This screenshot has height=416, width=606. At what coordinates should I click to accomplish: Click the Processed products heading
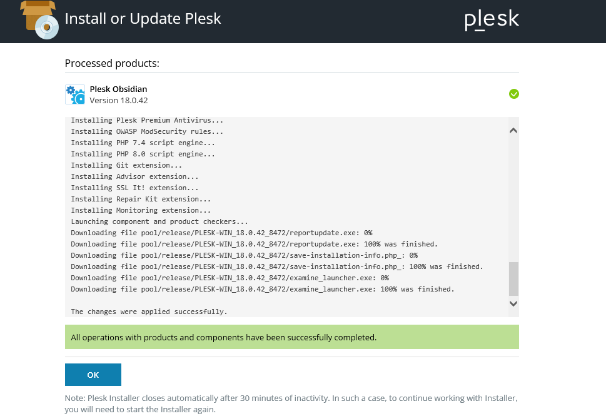(112, 63)
